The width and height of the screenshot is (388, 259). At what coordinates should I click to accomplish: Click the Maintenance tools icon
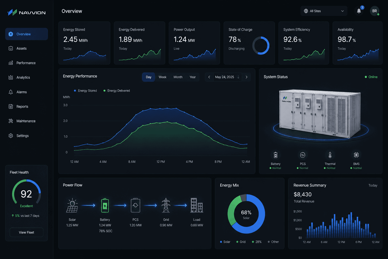pyautogui.click(x=11, y=121)
